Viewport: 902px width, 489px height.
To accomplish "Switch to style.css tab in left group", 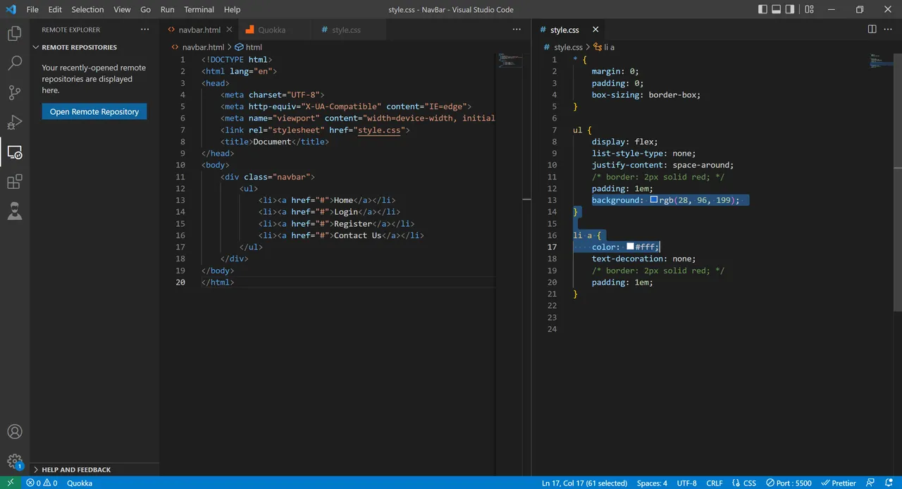I will coord(346,30).
